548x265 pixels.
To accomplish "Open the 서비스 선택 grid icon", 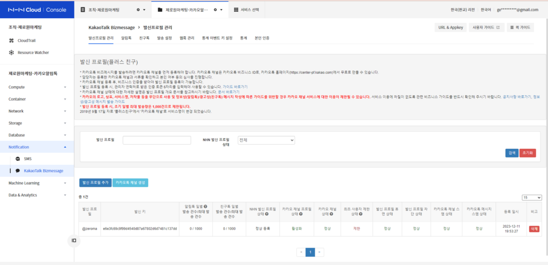I will tap(236, 10).
